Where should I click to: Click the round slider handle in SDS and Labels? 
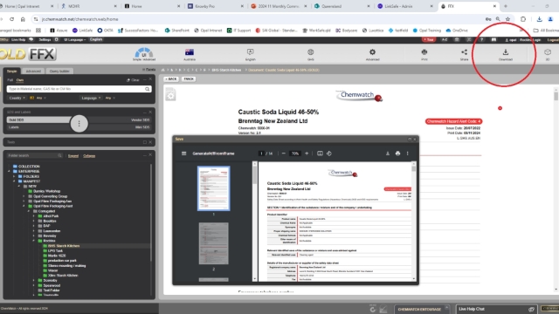coord(79,124)
